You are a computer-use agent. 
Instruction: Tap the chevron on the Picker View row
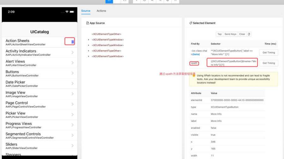point(72,115)
